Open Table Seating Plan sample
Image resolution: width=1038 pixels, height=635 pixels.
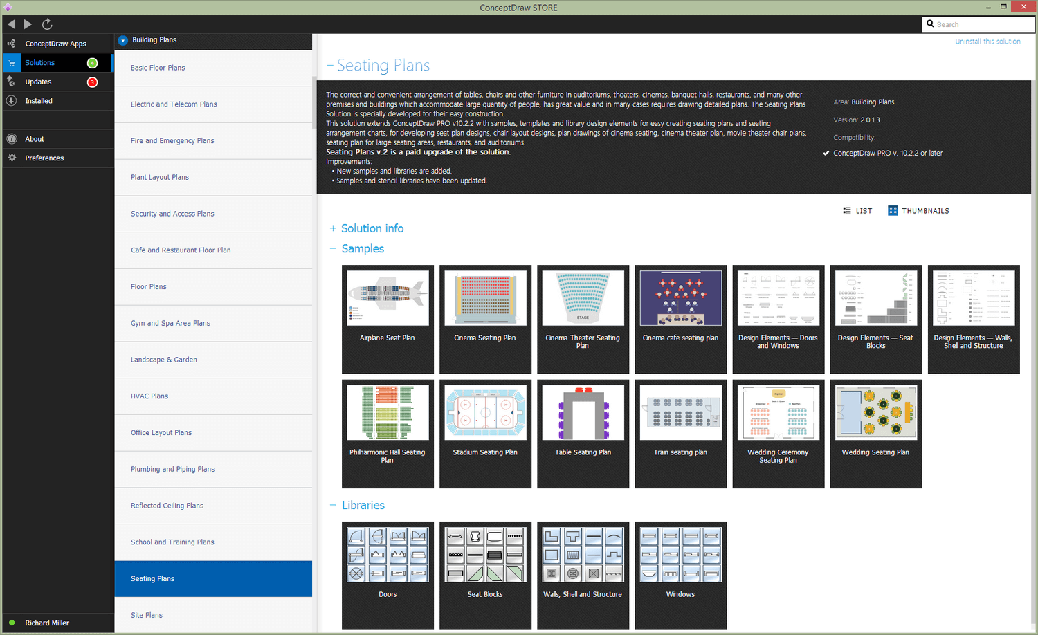pyautogui.click(x=583, y=434)
